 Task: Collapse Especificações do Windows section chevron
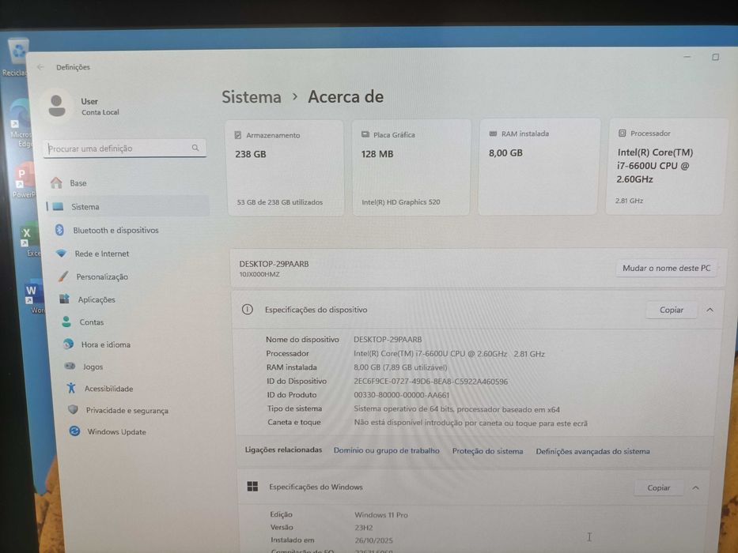tap(695, 487)
